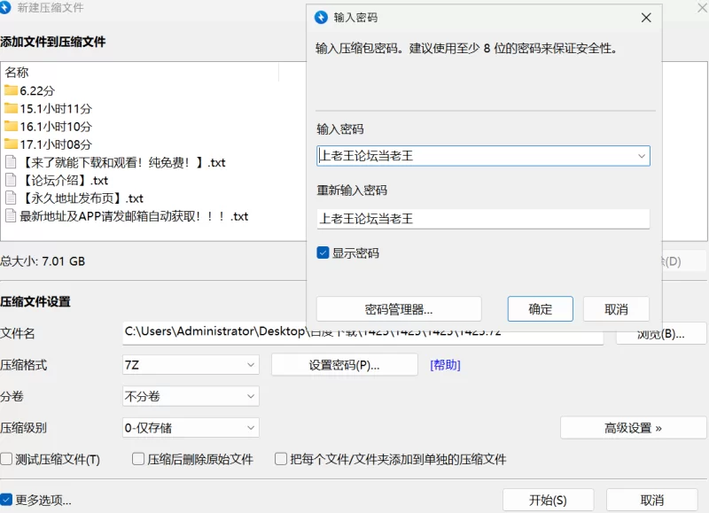Open 密码管理器...
The width and height of the screenshot is (709, 513).
399,309
